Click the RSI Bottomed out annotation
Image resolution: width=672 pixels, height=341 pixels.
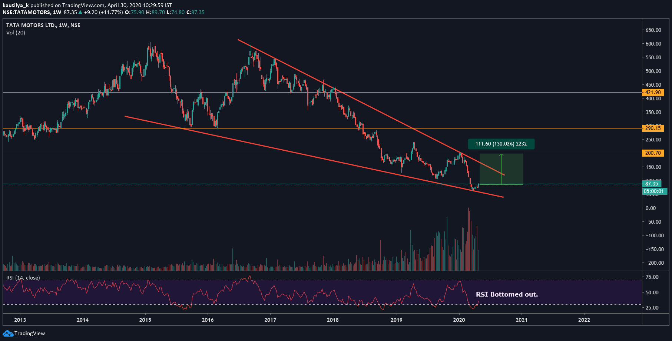(507, 294)
